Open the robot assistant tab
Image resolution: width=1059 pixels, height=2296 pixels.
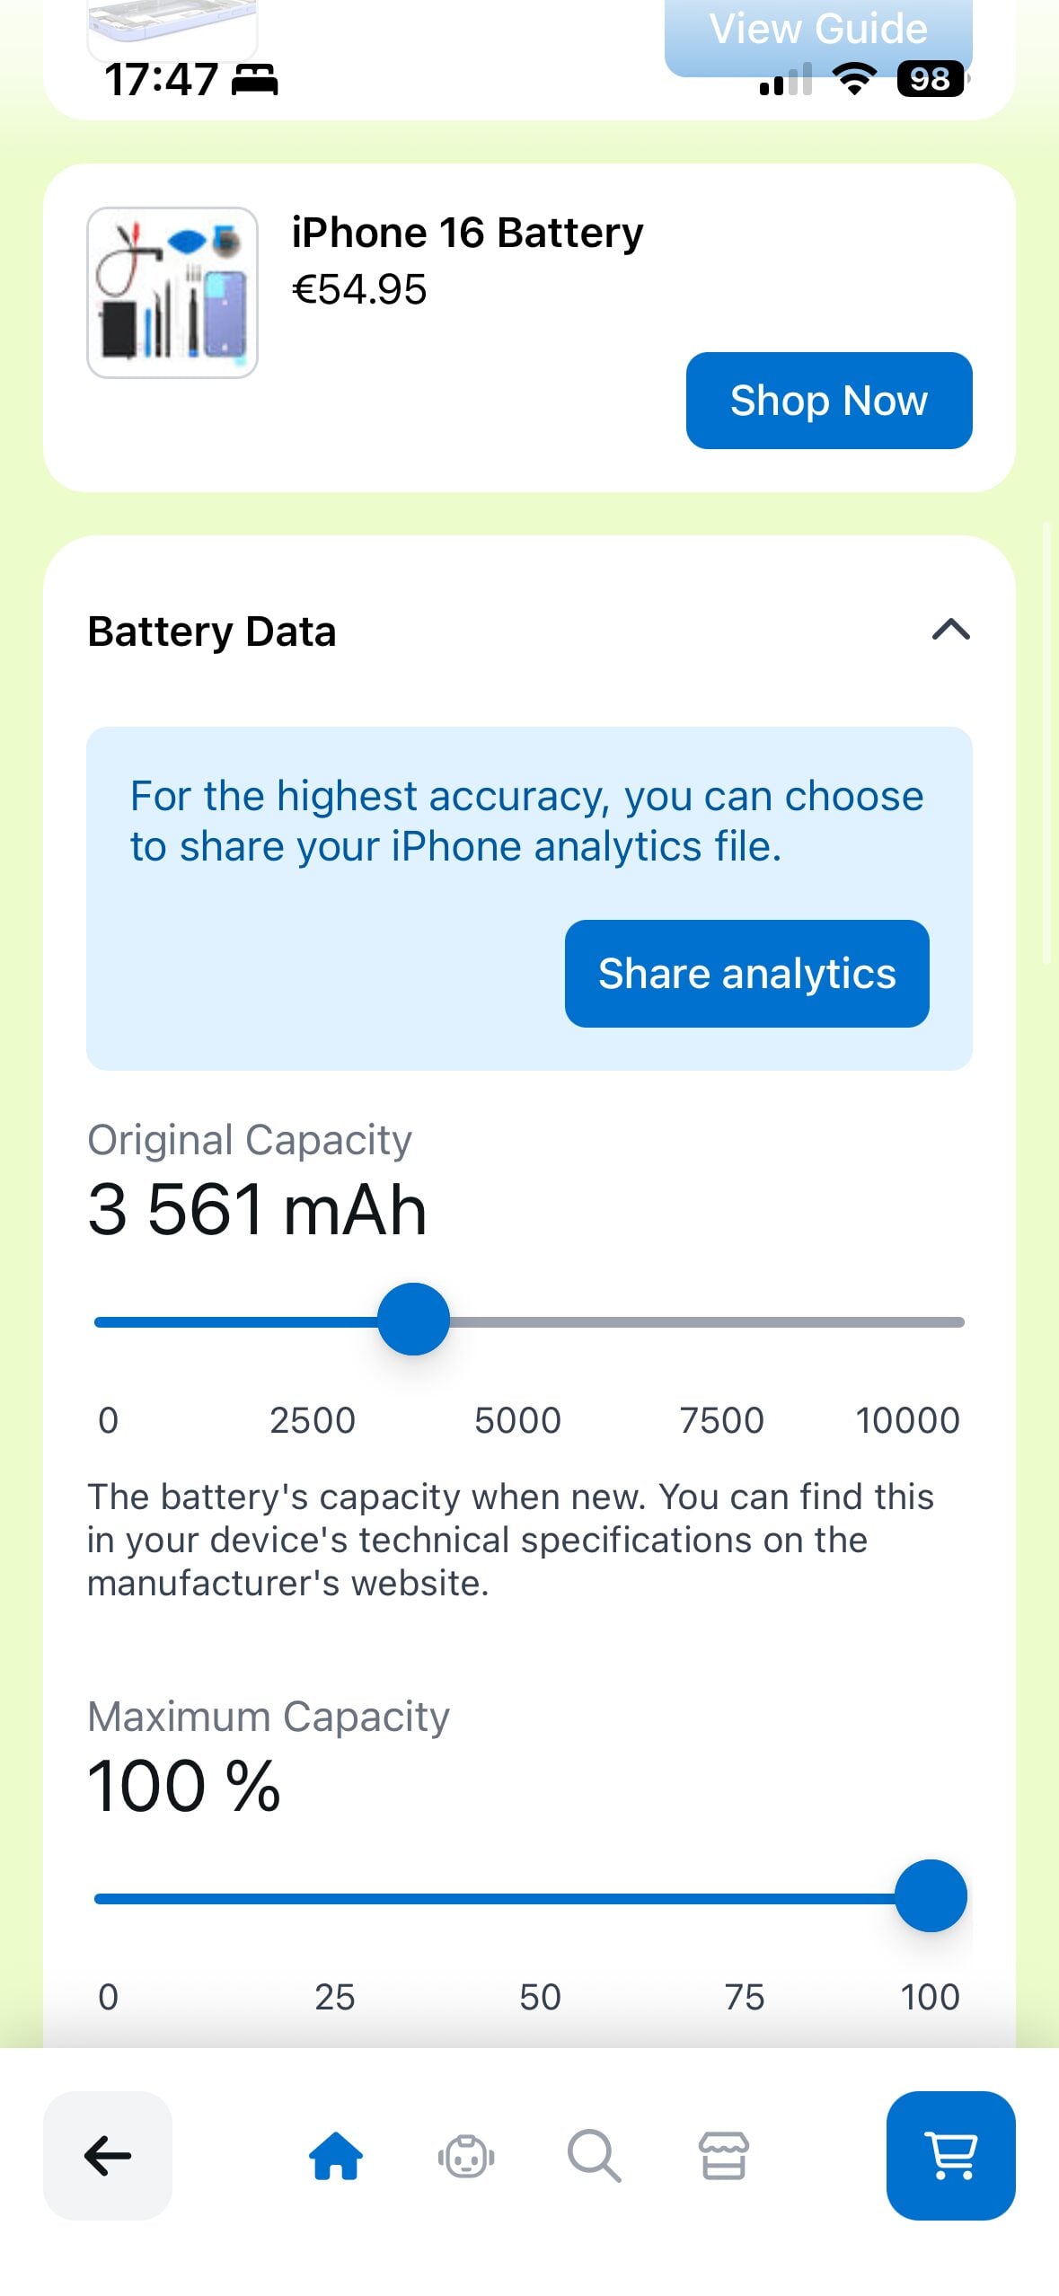coord(466,2155)
